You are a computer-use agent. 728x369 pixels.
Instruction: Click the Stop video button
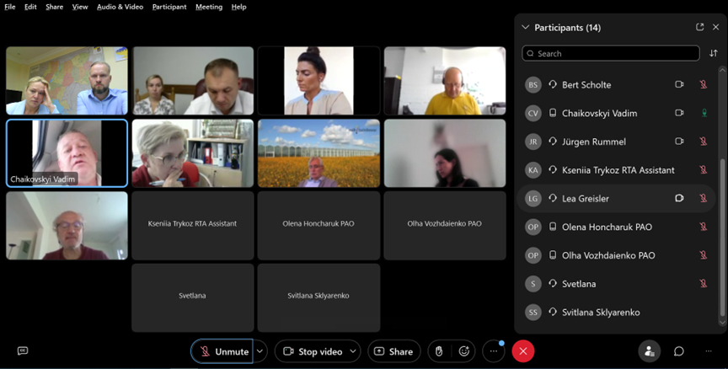point(313,351)
